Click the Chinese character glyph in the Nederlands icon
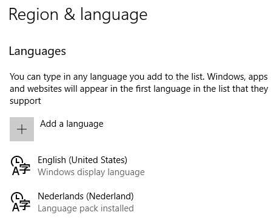Viewport: 271px width, 218px height. point(25,205)
